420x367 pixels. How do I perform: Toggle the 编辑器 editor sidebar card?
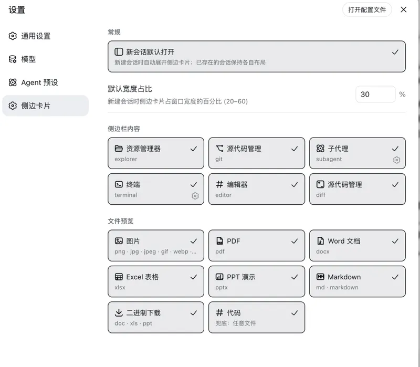click(257, 189)
